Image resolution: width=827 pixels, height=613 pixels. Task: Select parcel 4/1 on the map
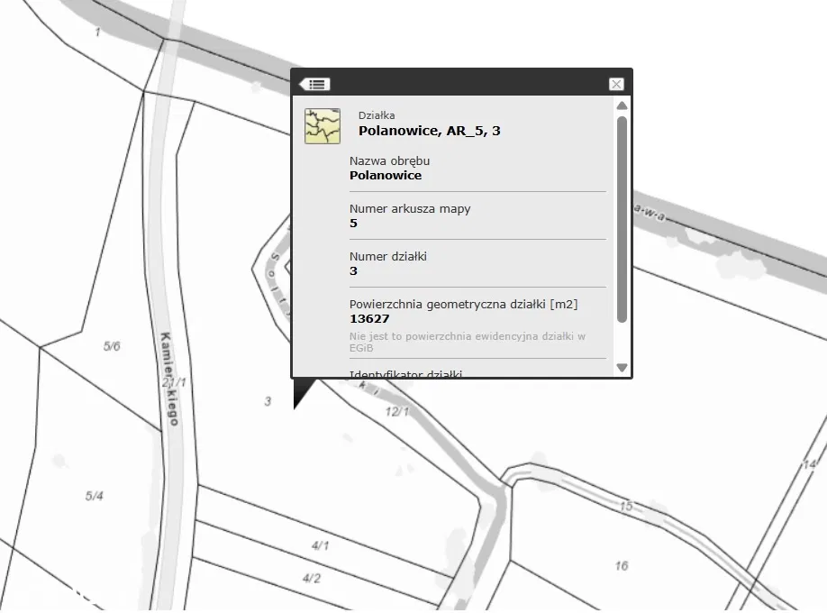point(320,545)
